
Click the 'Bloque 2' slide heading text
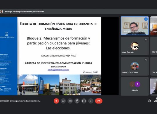[x=58, y=43]
